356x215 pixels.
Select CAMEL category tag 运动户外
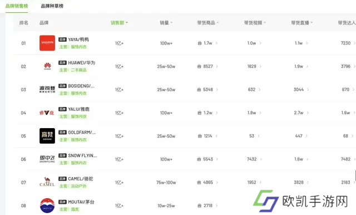tap(73, 186)
